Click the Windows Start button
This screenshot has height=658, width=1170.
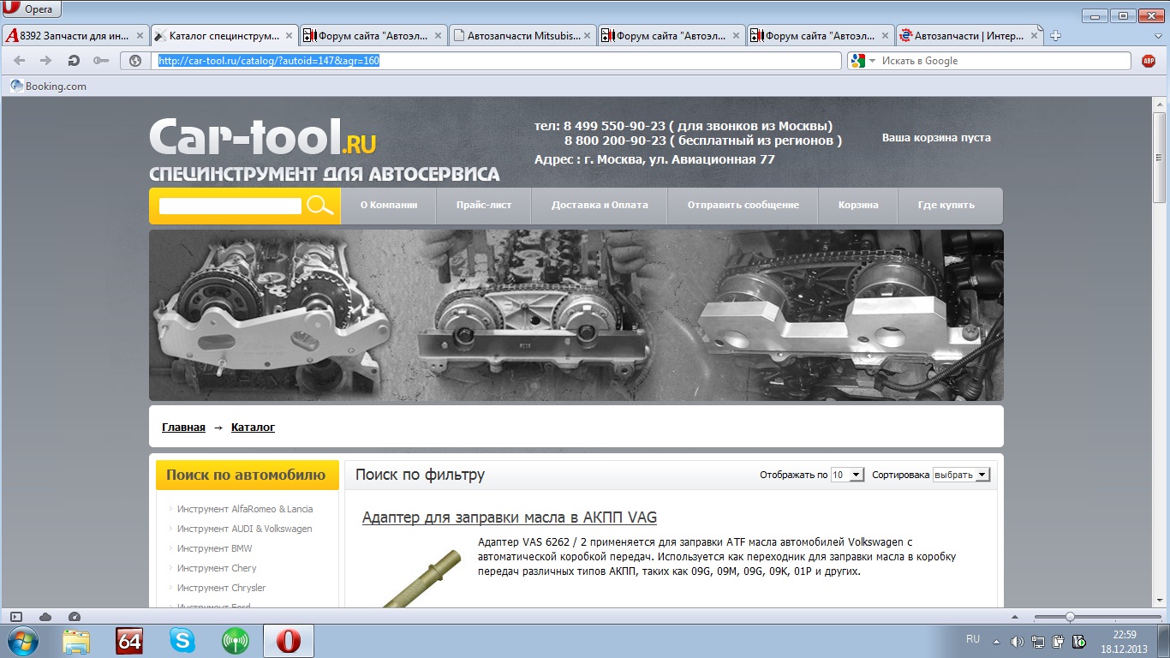[22, 641]
